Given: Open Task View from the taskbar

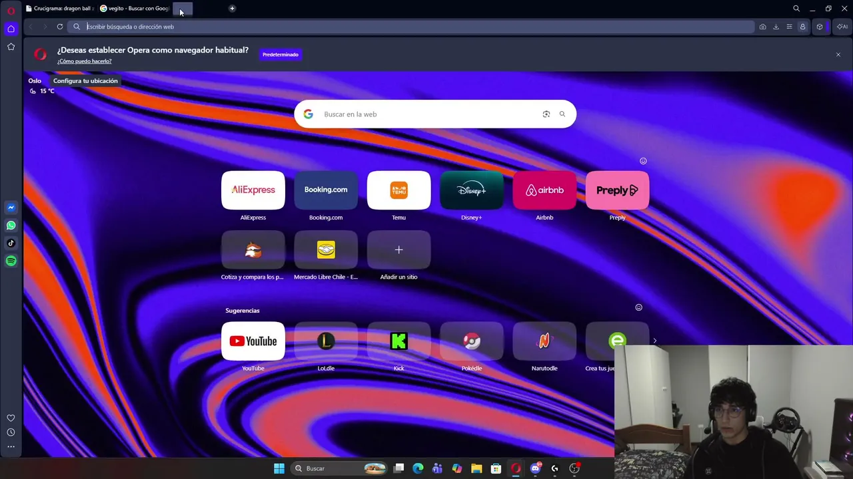Looking at the screenshot, I should [399, 468].
